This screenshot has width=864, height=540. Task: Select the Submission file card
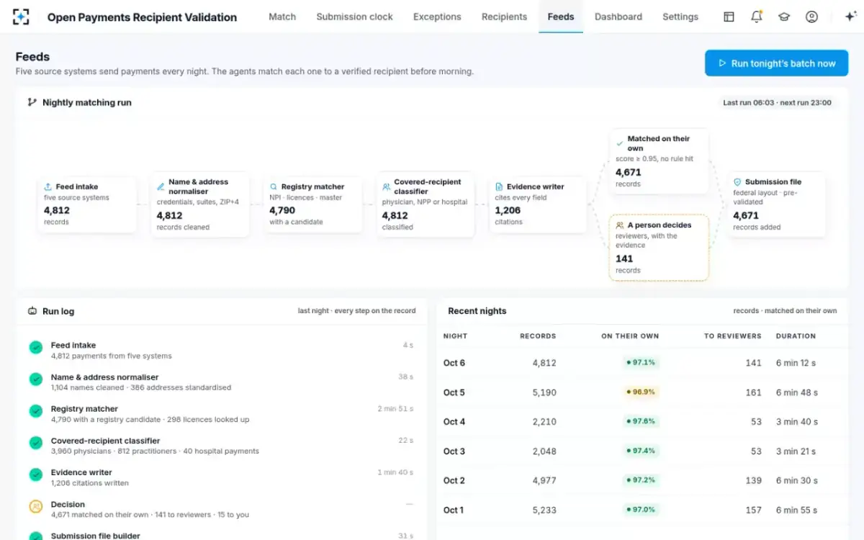tap(776, 204)
